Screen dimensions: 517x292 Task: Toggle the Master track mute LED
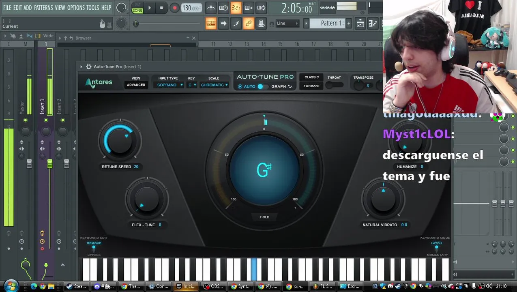pos(25,120)
